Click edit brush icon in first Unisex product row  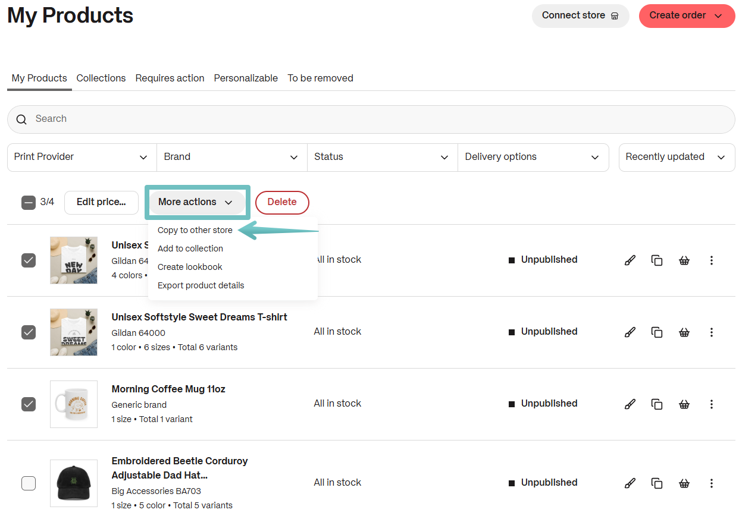630,260
